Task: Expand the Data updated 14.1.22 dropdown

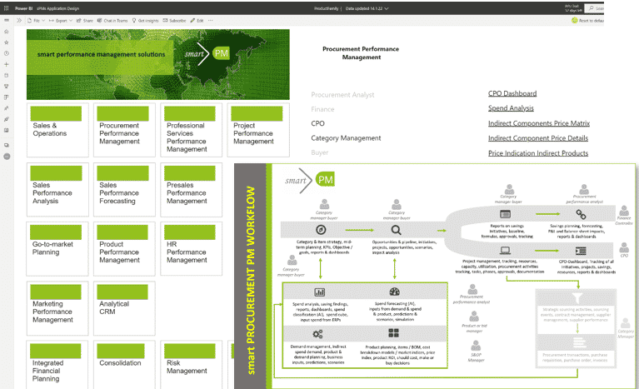Action: (x=367, y=8)
